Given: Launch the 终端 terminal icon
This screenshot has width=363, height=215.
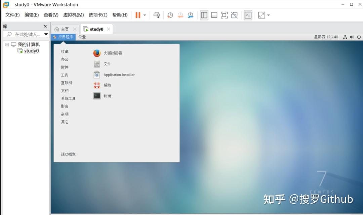Looking at the screenshot, I should tap(97, 96).
